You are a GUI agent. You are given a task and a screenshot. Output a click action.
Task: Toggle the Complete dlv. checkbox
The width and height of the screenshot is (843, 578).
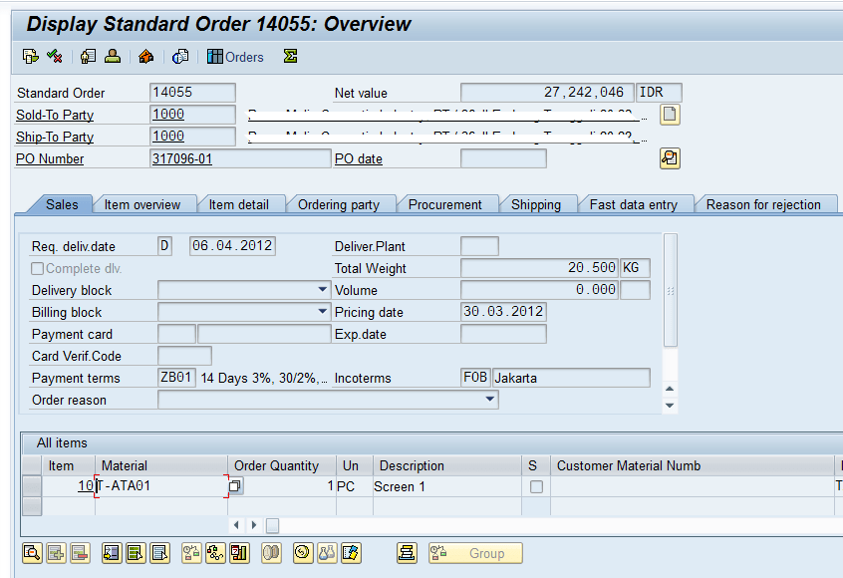click(37, 268)
